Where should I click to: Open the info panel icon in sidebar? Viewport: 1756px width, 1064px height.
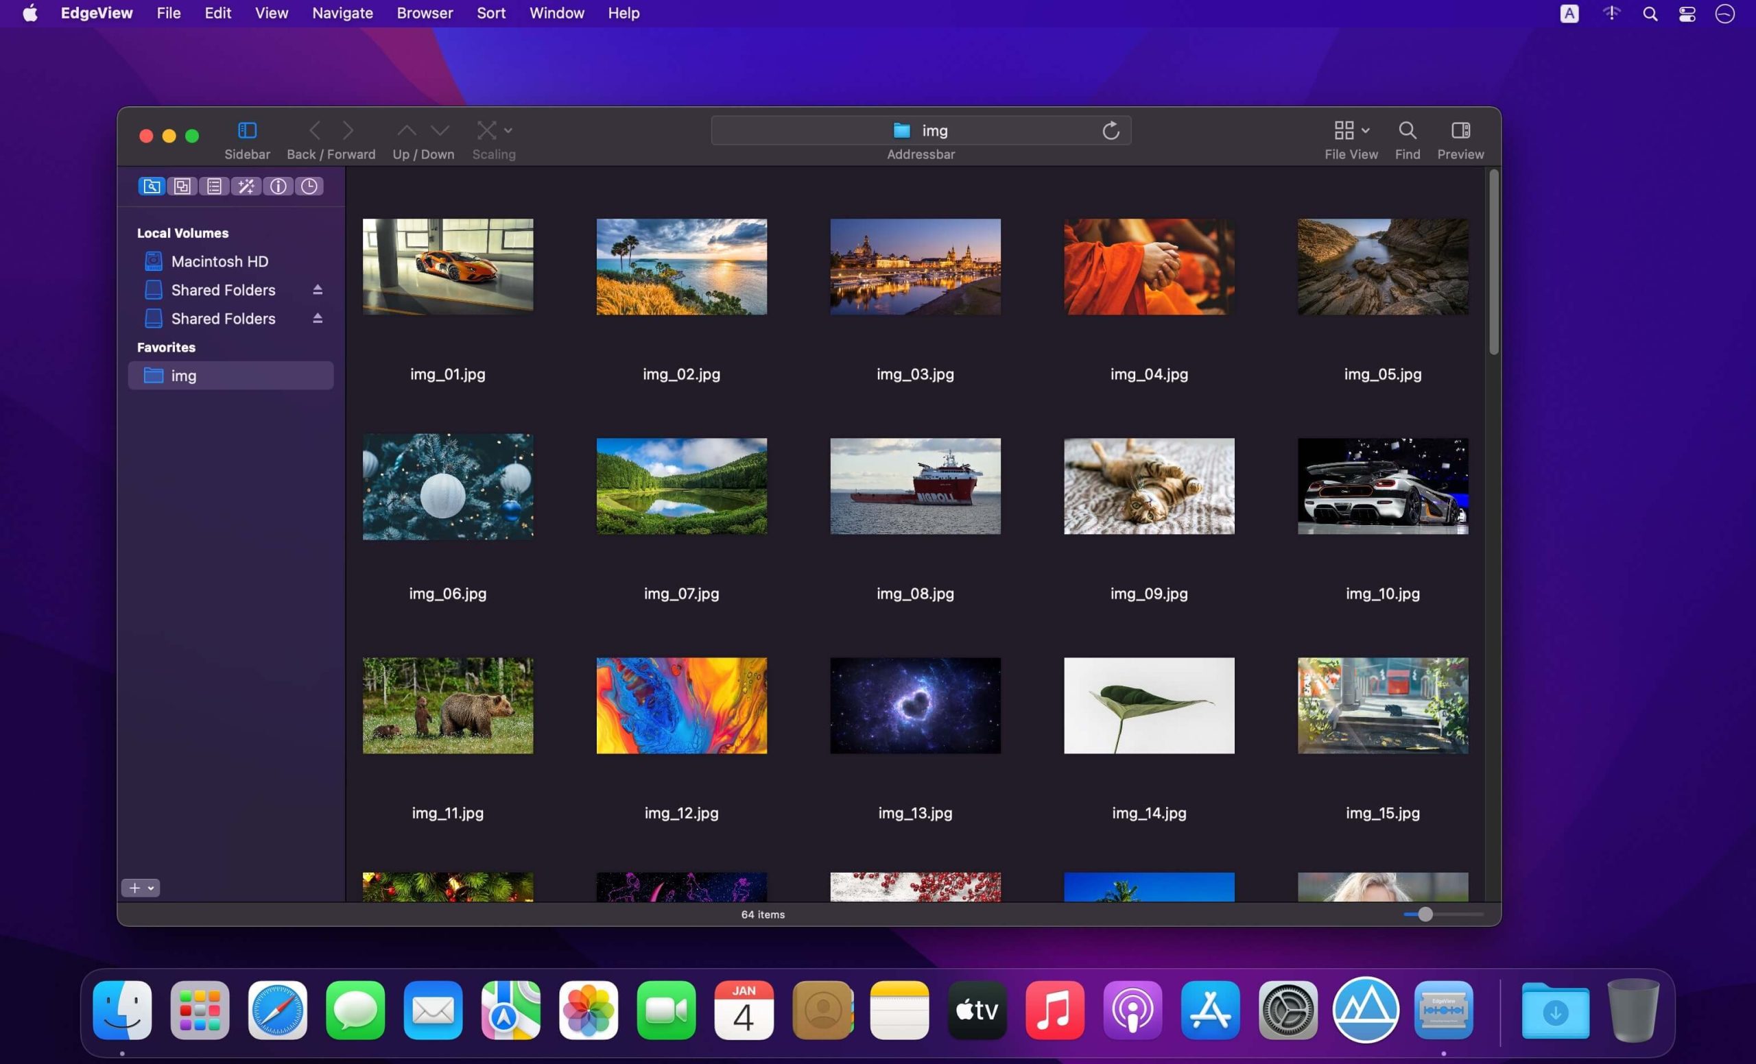pyautogui.click(x=277, y=186)
